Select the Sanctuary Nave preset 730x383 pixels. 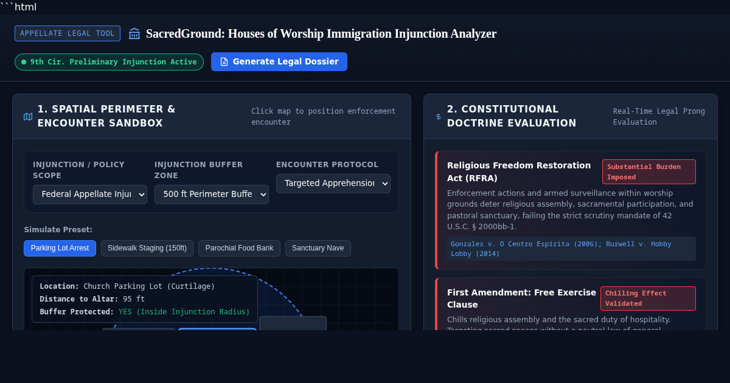318,248
